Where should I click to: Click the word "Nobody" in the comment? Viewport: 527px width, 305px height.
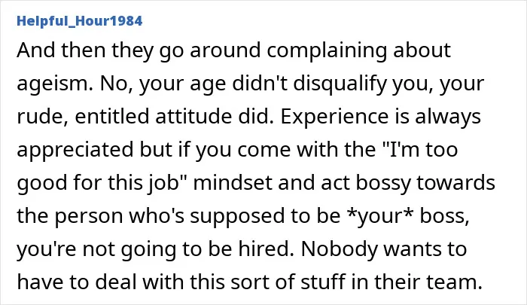339,249
